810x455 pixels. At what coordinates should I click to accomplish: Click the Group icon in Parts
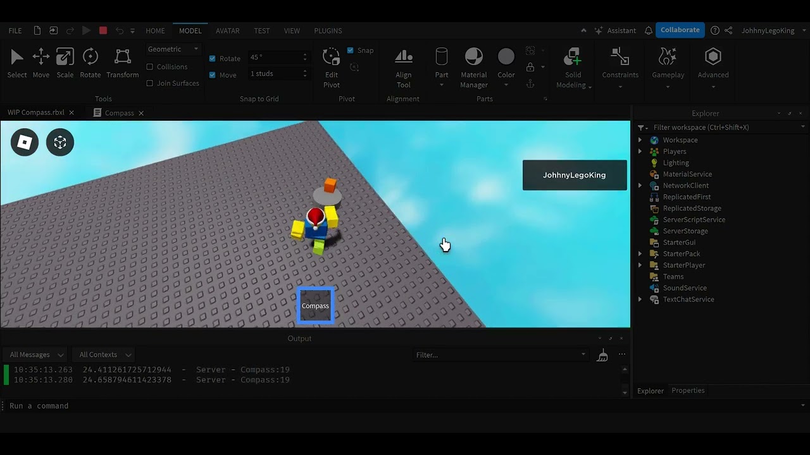click(x=530, y=51)
